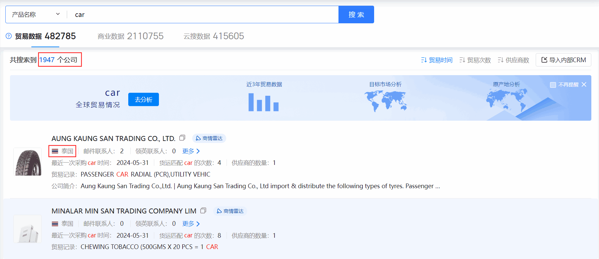Open 商情雷达 for MINALAR MIN SAN TRADING

(230, 211)
